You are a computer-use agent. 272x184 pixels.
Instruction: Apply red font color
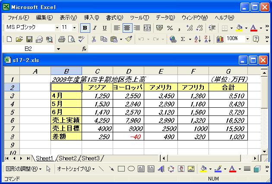[x=254, y=28]
